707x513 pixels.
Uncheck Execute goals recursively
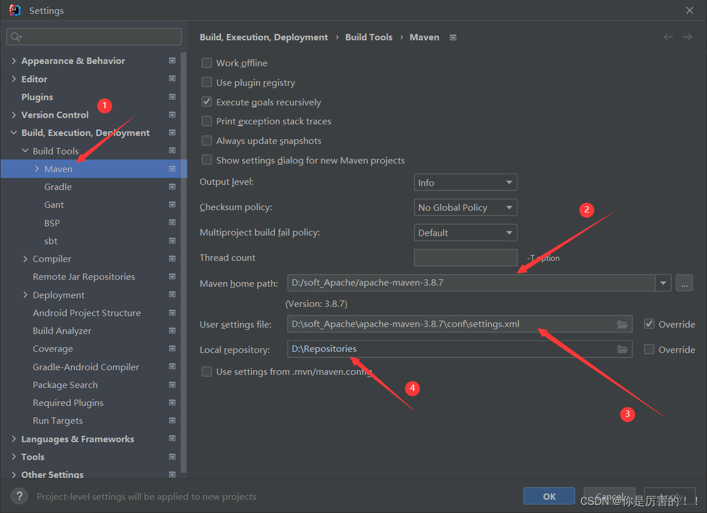207,102
